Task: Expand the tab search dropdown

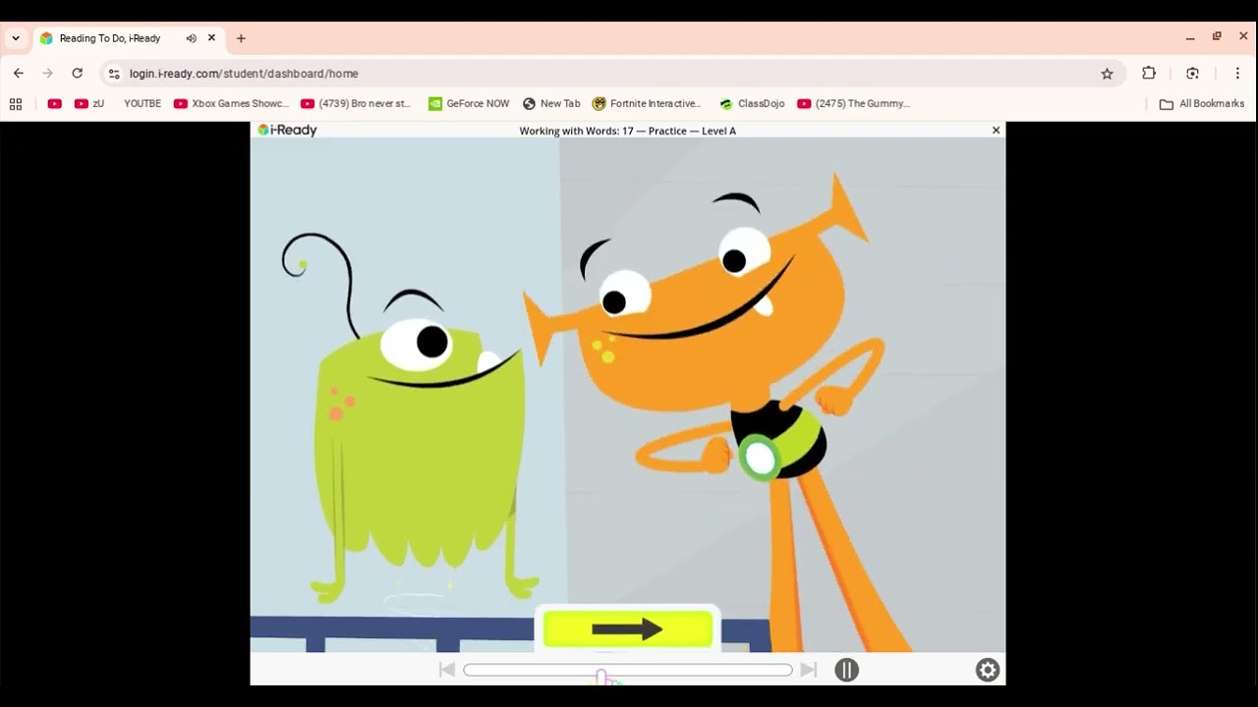Action: tap(16, 38)
